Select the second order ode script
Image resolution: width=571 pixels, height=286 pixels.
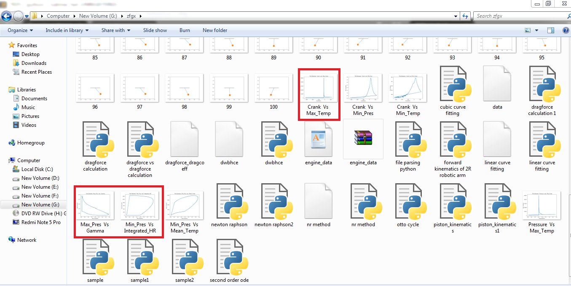point(229,260)
